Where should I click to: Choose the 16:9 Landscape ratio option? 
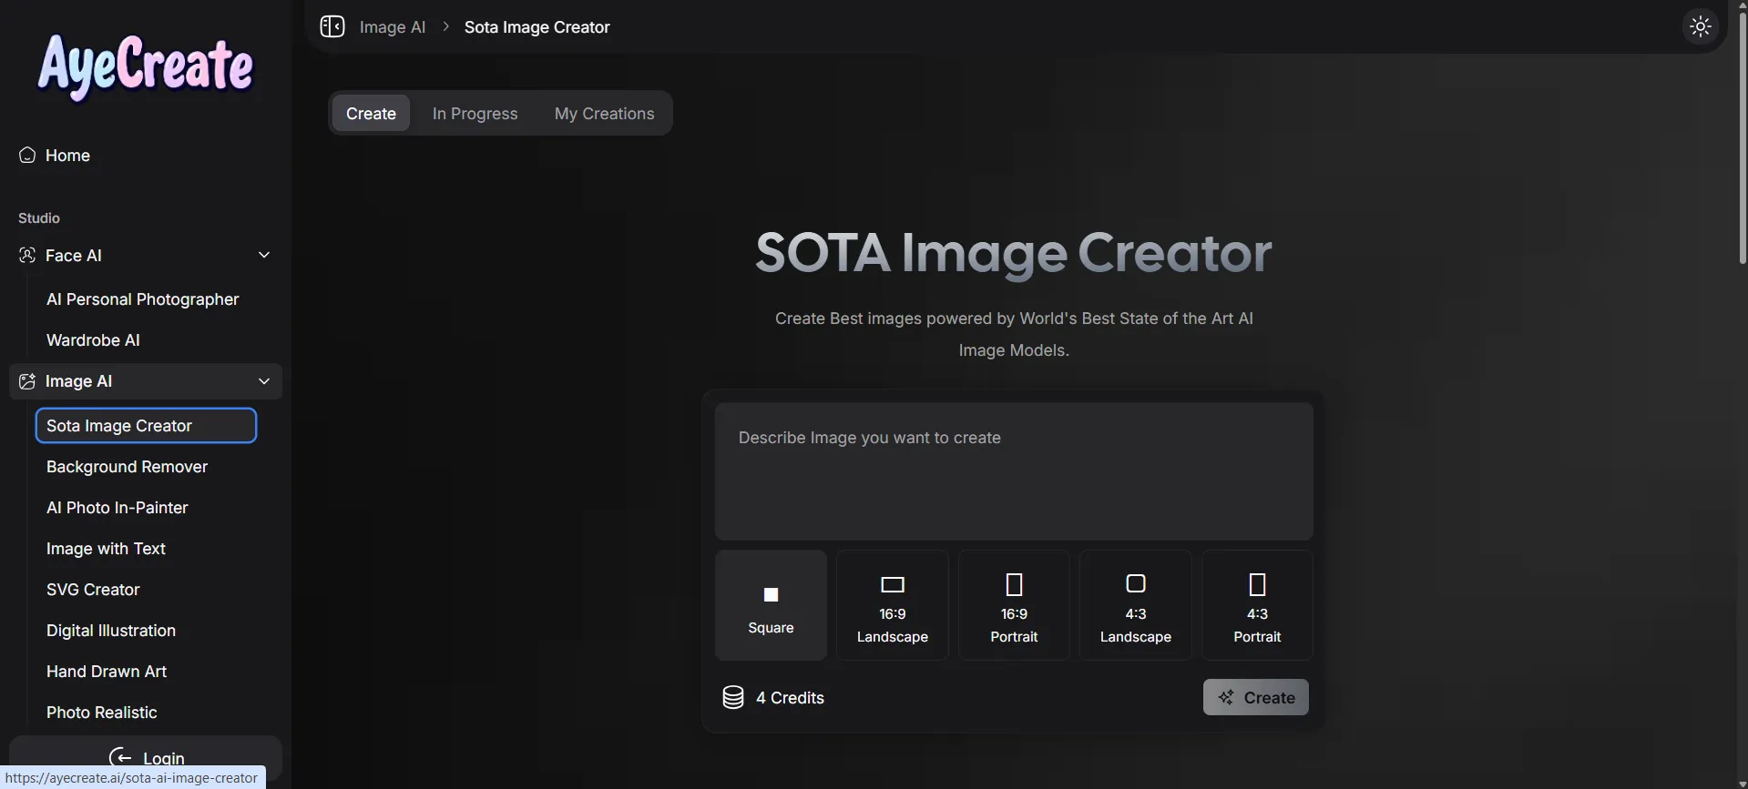coord(892,605)
